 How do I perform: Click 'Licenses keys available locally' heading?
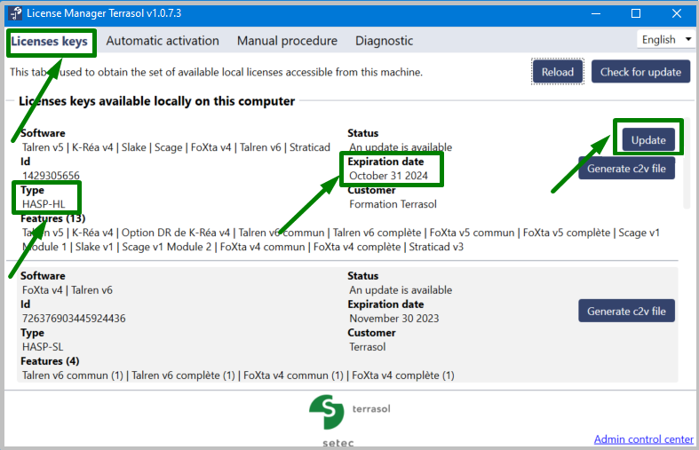tap(156, 101)
